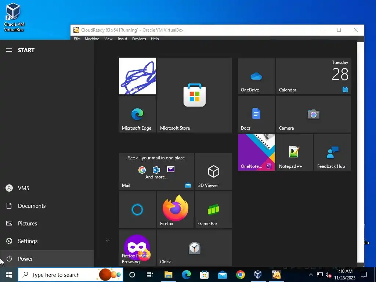The height and width of the screenshot is (282, 376).
Task: Open the notification center icon
Action: (x=364, y=275)
